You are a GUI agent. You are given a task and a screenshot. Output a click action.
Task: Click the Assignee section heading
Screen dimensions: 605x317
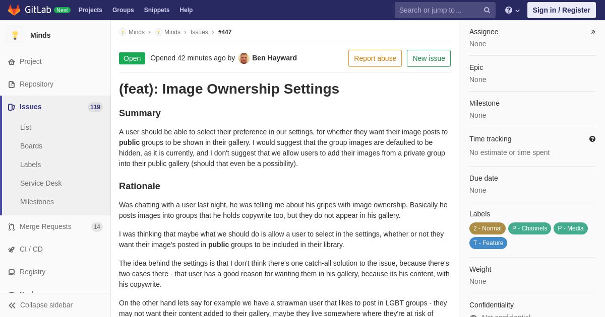[483, 32]
